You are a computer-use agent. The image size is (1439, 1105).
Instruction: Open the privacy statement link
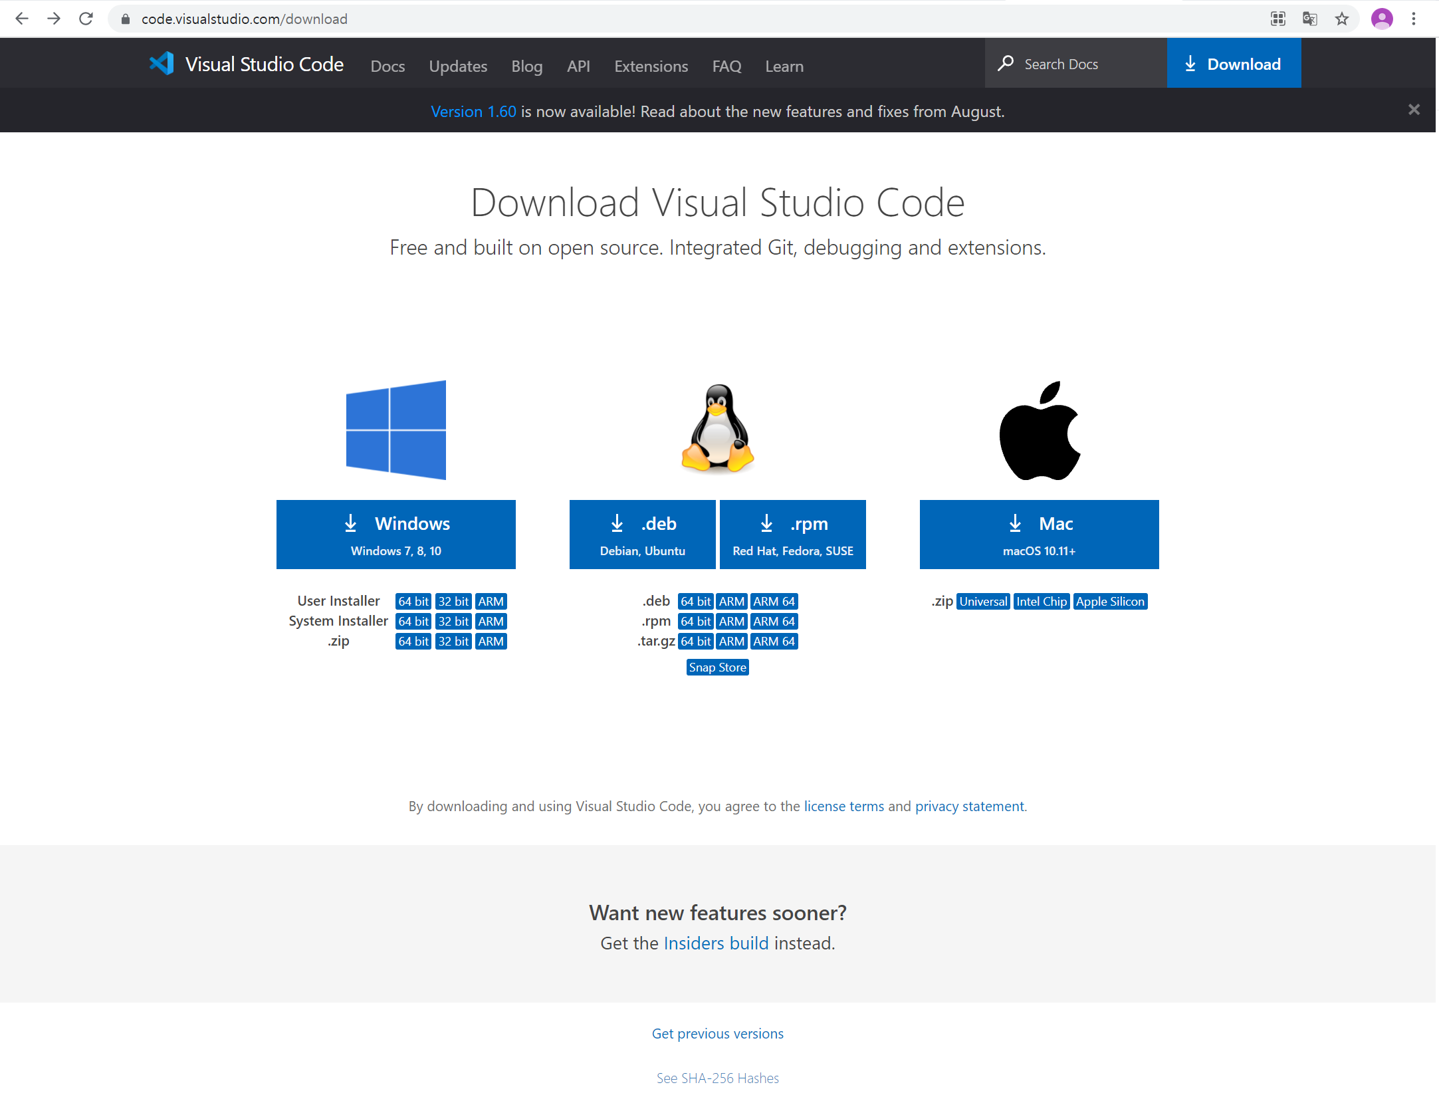970,806
